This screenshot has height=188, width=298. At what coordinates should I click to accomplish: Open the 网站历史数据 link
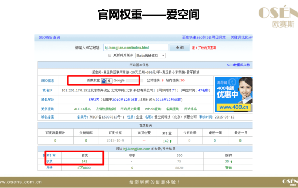tap(130, 109)
